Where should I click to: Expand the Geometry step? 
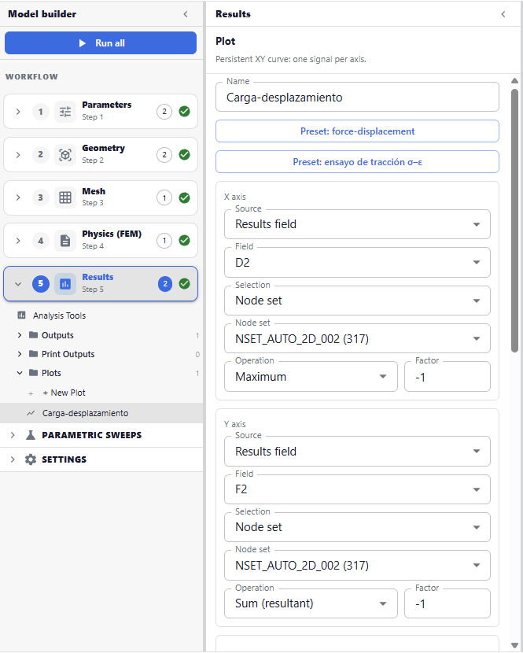(x=18, y=155)
